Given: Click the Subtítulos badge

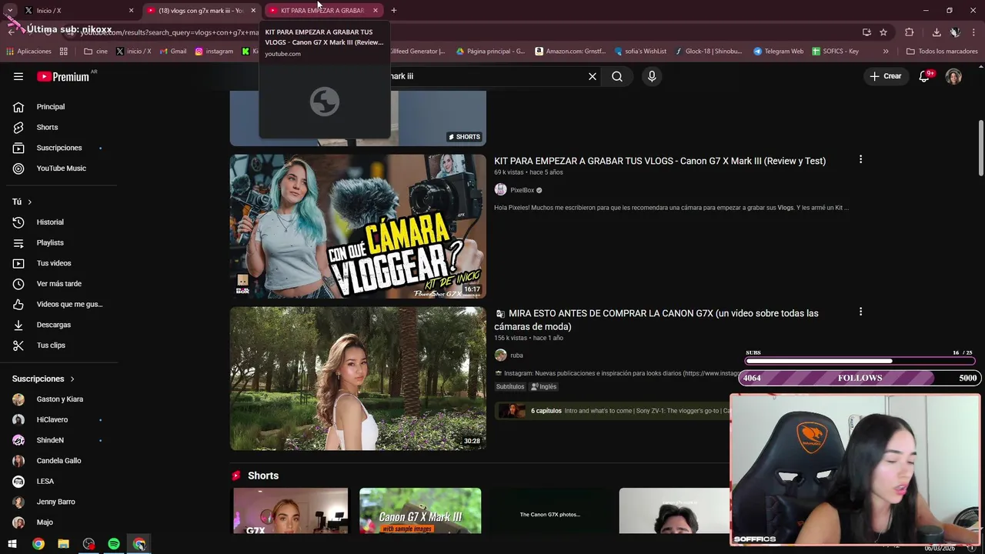Looking at the screenshot, I should click(x=509, y=387).
